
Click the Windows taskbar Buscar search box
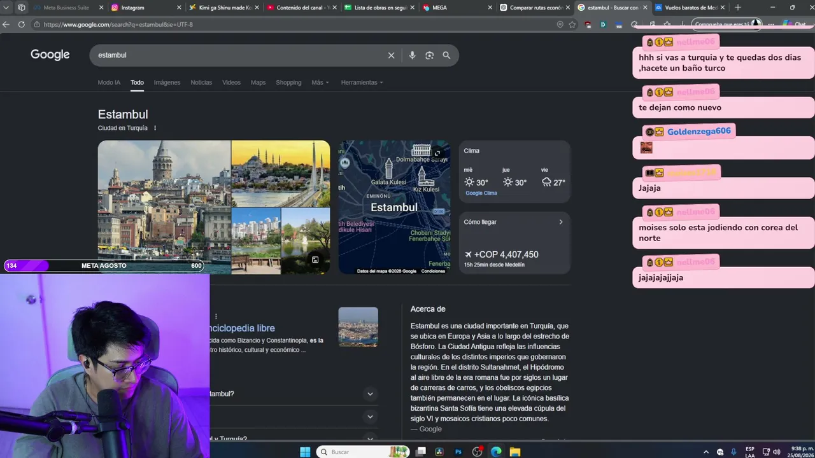coord(363,452)
